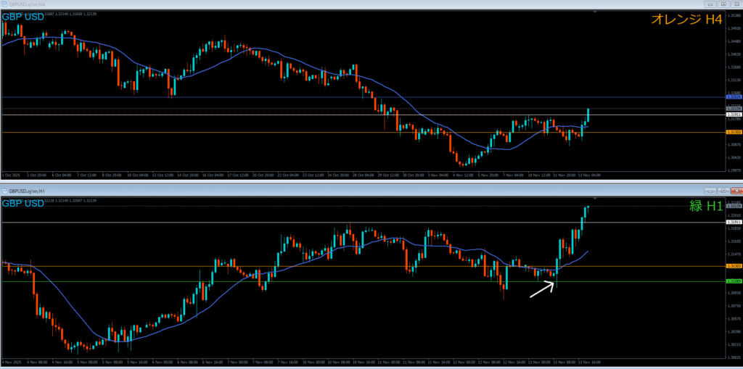Viewport: 743px width, 369px height.
Task: Click the orange "オレンジ H4" text label
Action: [686, 20]
